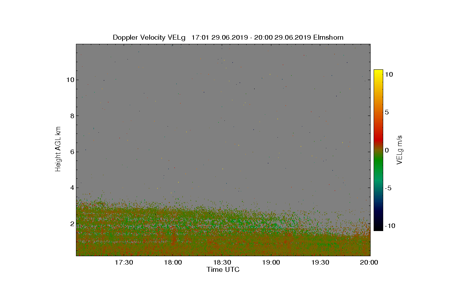458x305 pixels.
Task: Click the colorbar tick label '-5'
Action: coord(388,188)
